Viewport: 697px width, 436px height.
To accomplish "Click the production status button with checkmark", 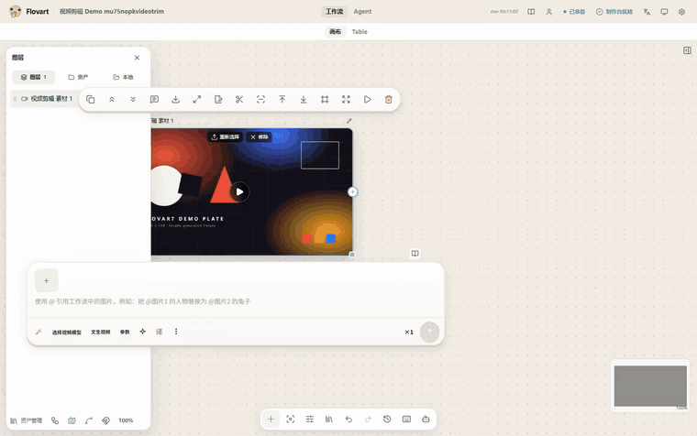I will click(x=614, y=12).
